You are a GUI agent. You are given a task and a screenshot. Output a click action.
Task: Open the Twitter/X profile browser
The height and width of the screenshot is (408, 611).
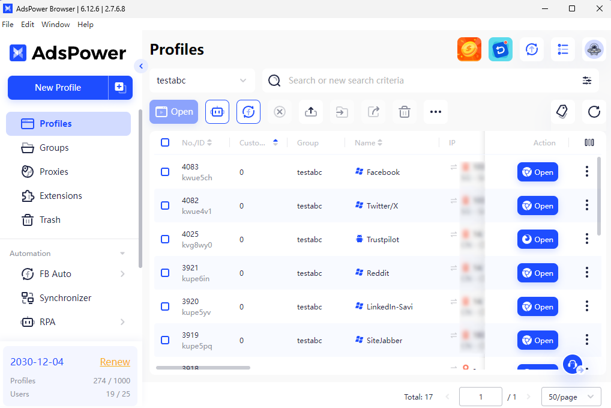(538, 206)
